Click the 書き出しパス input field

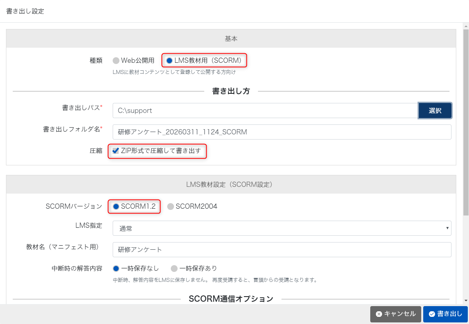click(265, 111)
